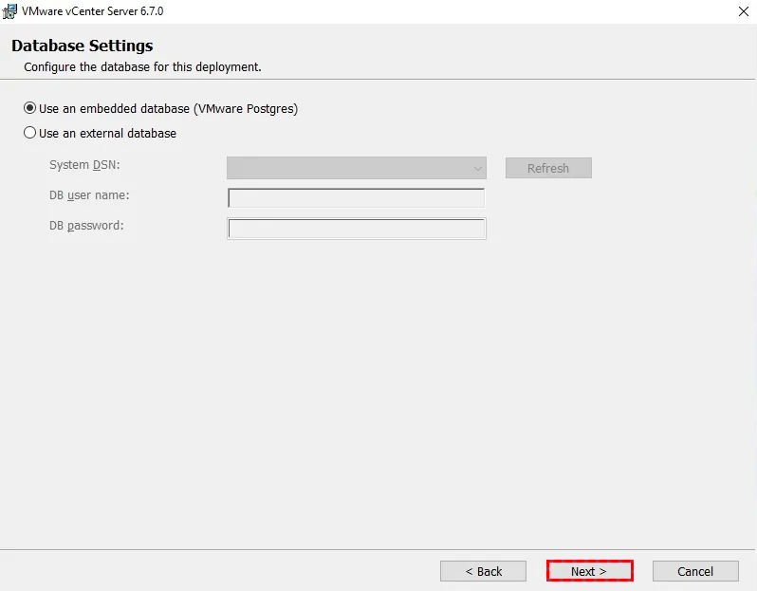Go back with the Back button
The height and width of the screenshot is (591, 757).
coord(483,571)
